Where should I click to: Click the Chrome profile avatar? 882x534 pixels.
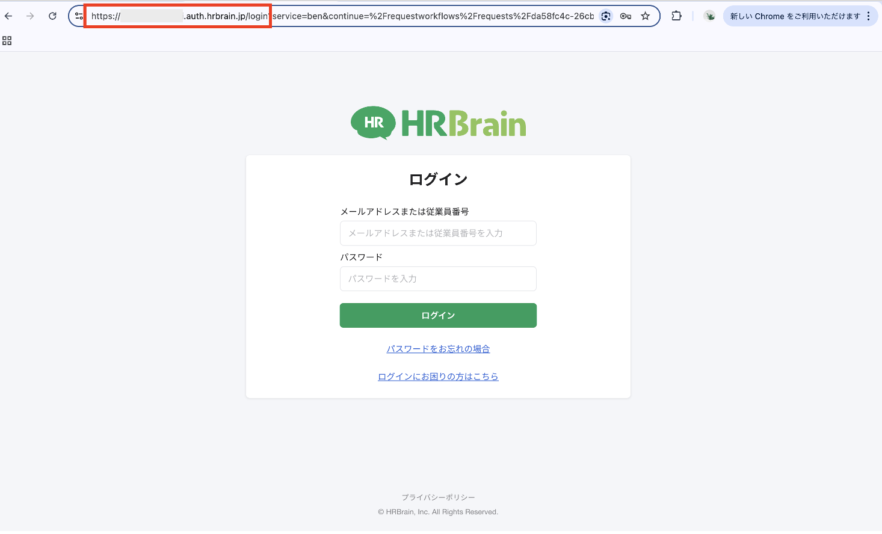(x=710, y=16)
